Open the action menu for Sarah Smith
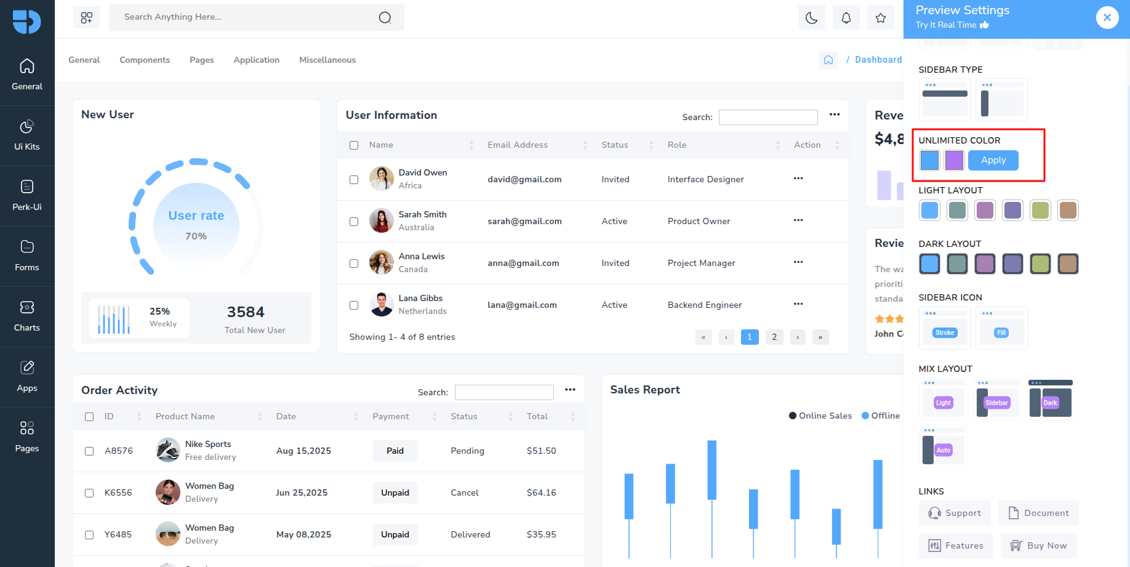The image size is (1130, 567). [x=798, y=220]
